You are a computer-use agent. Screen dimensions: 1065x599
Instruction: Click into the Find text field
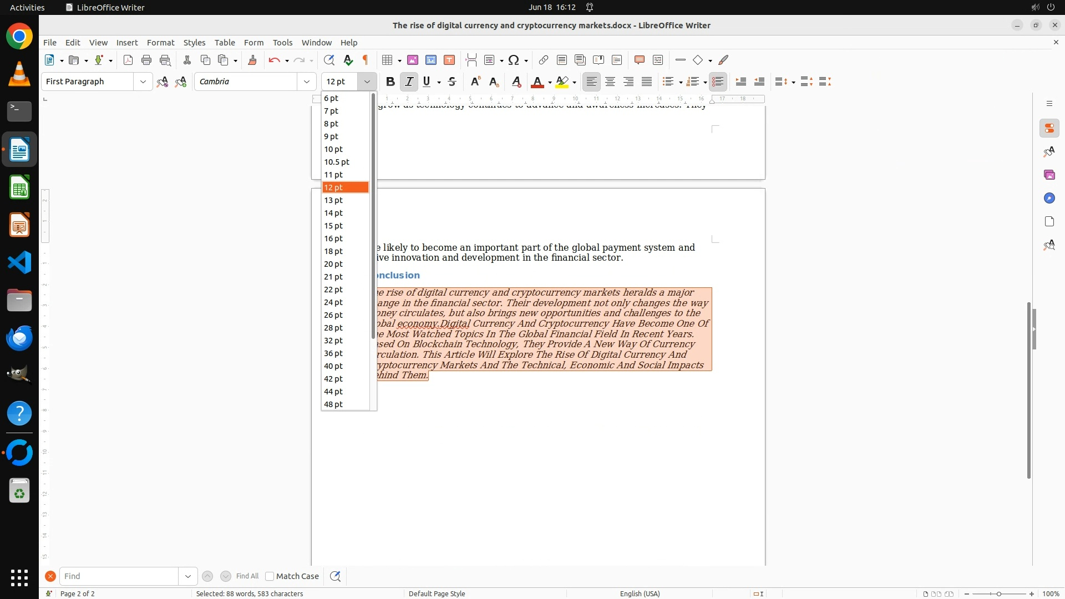(118, 576)
